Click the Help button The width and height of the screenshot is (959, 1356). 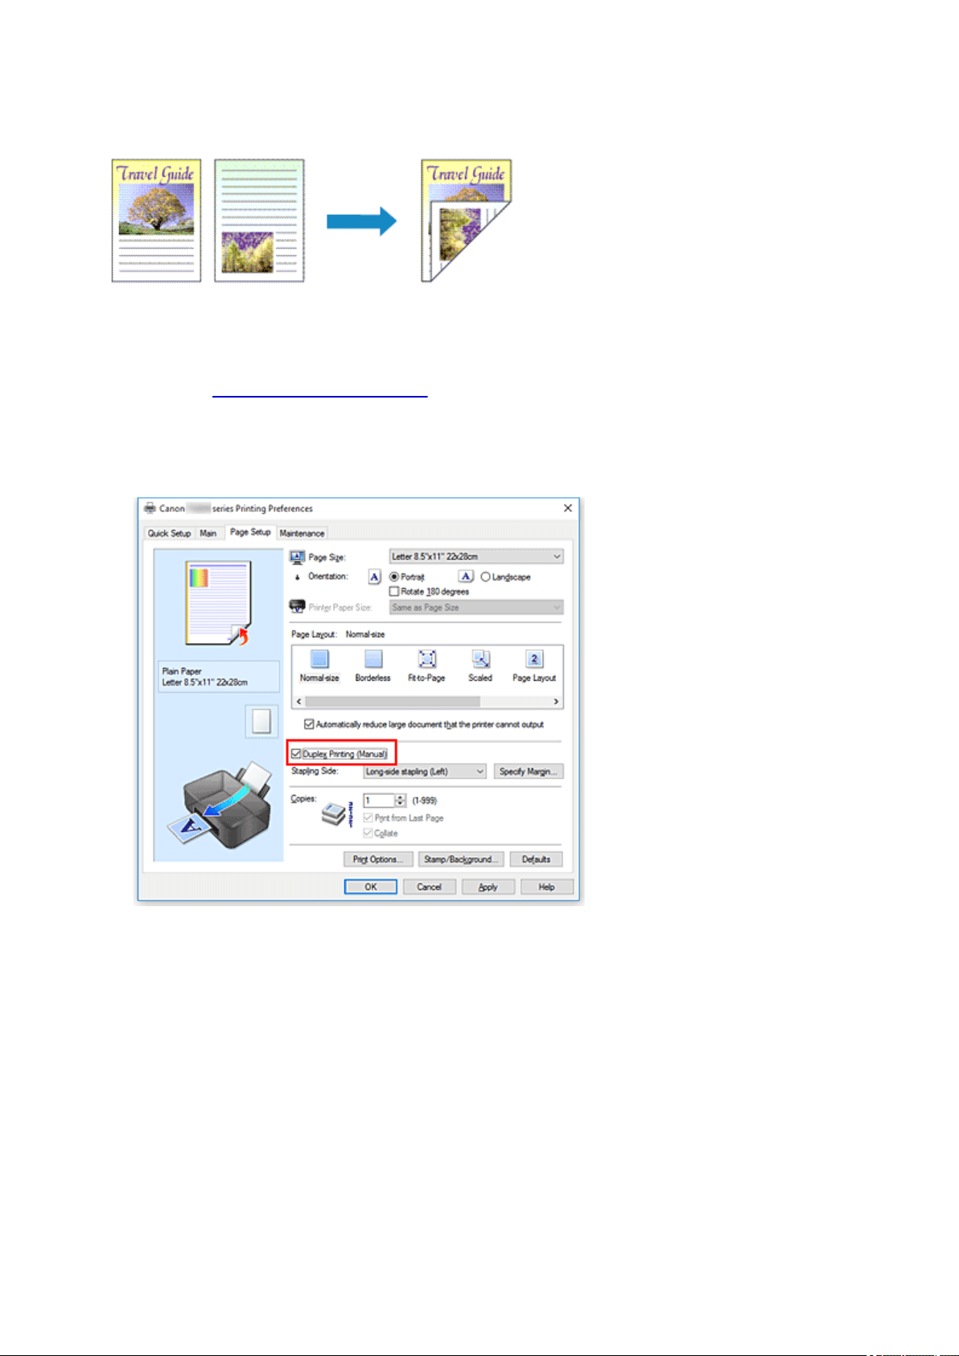coord(547,887)
